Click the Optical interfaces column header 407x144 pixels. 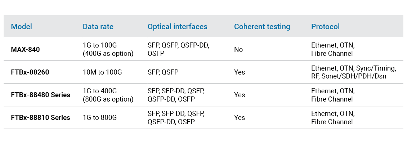[177, 27]
